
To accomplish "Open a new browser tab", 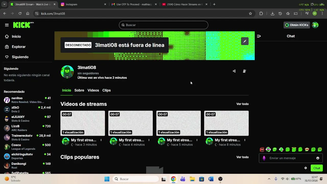I will pos(214,4).
